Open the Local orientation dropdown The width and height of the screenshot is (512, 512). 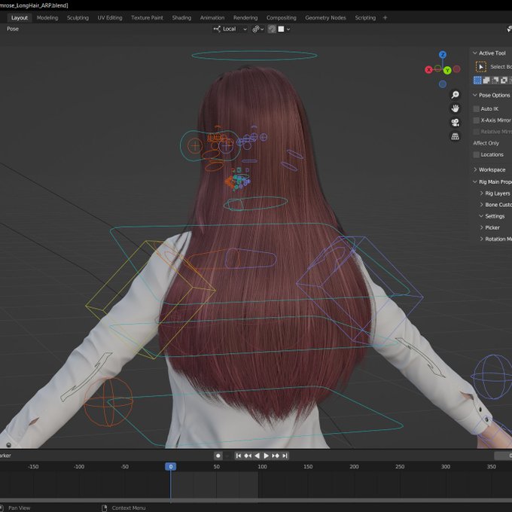click(230, 29)
